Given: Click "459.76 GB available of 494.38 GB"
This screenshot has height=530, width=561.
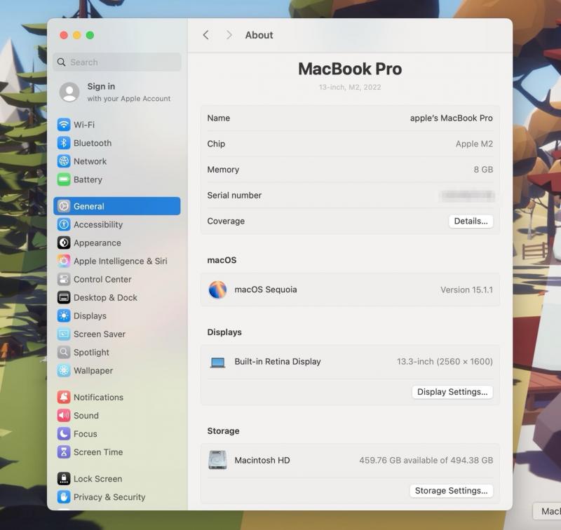Looking at the screenshot, I should (426, 460).
